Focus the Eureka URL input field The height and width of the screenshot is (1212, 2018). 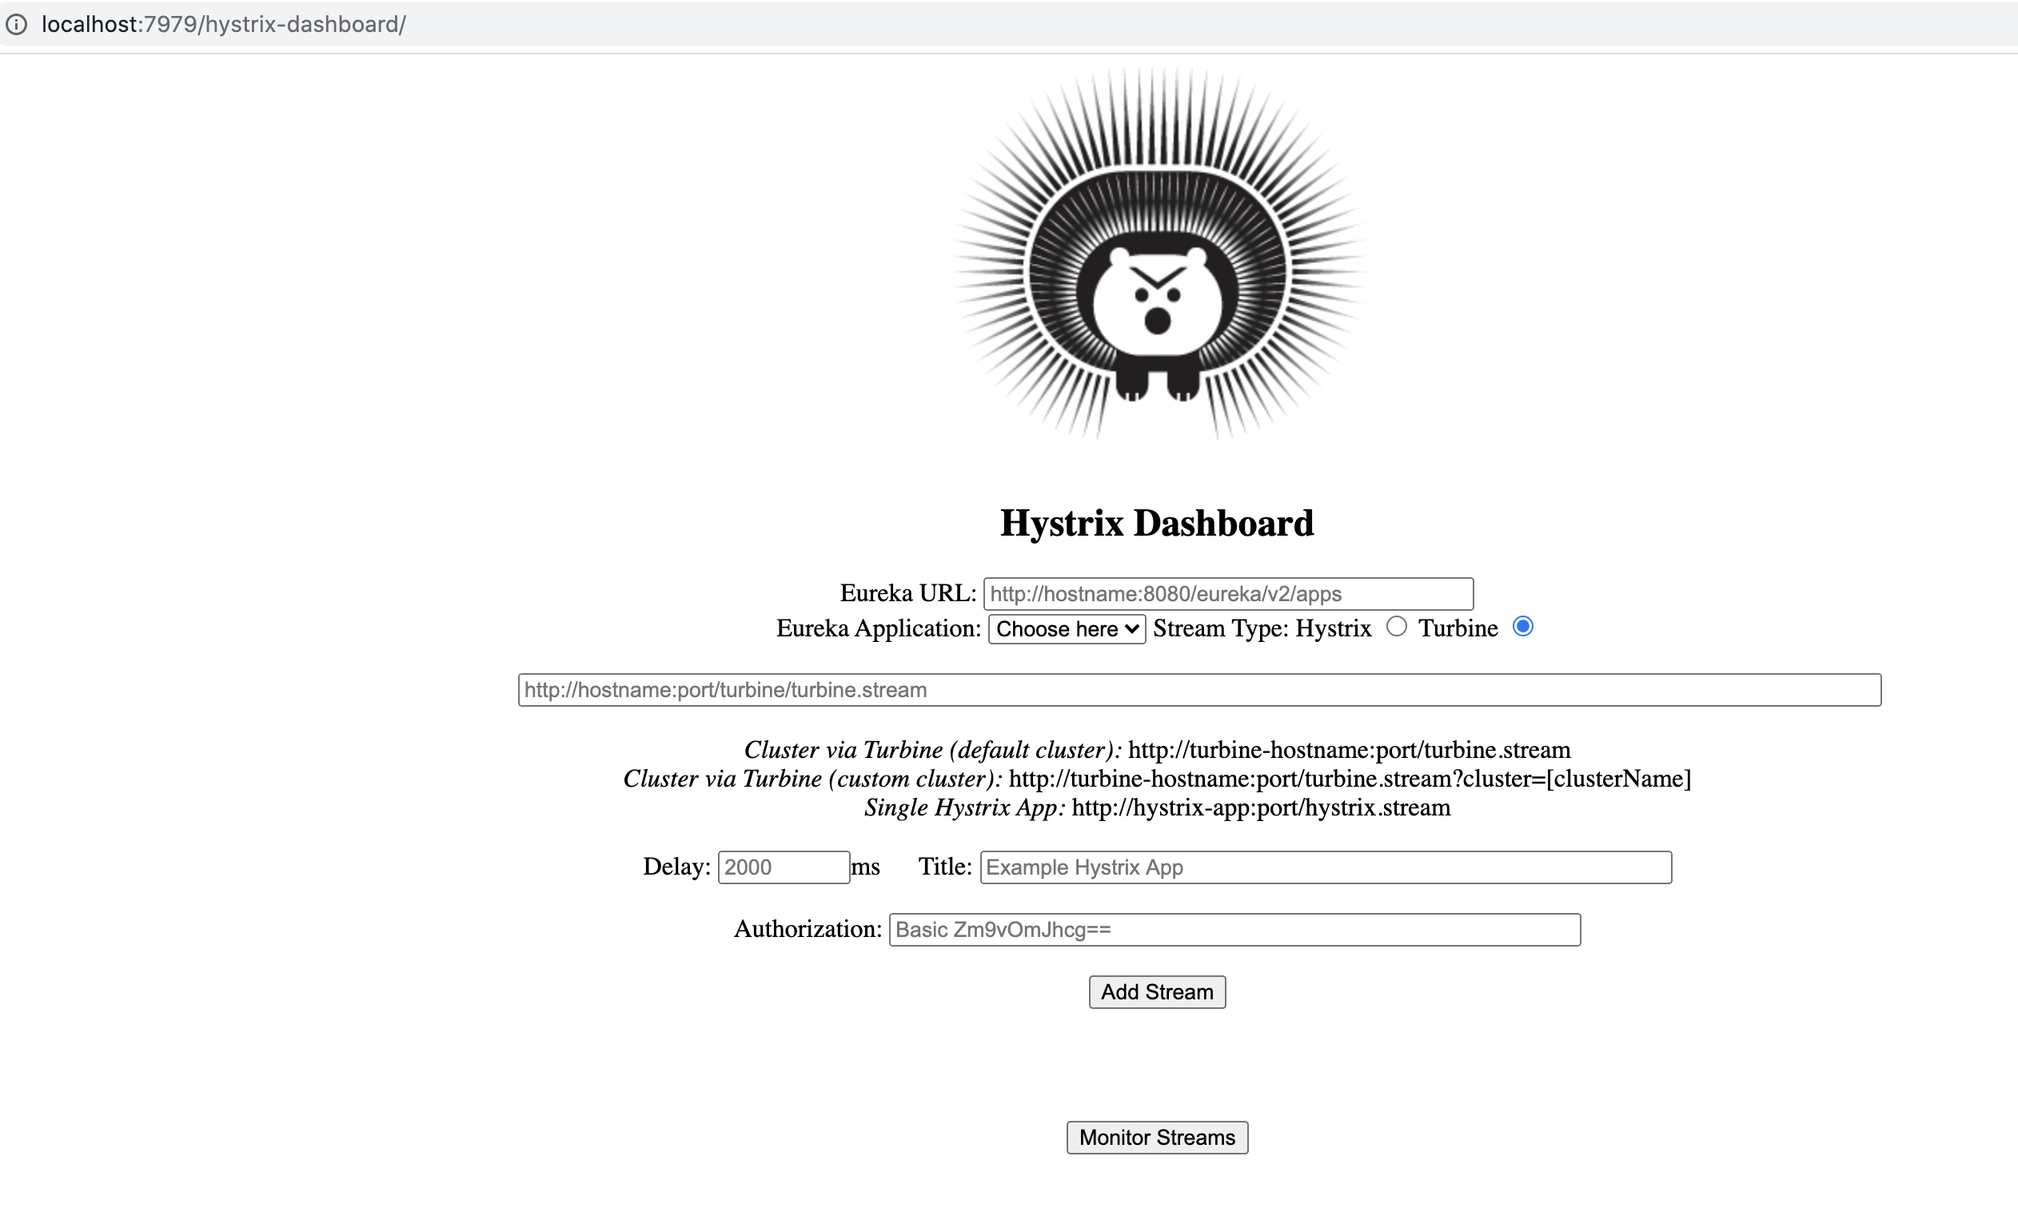click(1227, 594)
